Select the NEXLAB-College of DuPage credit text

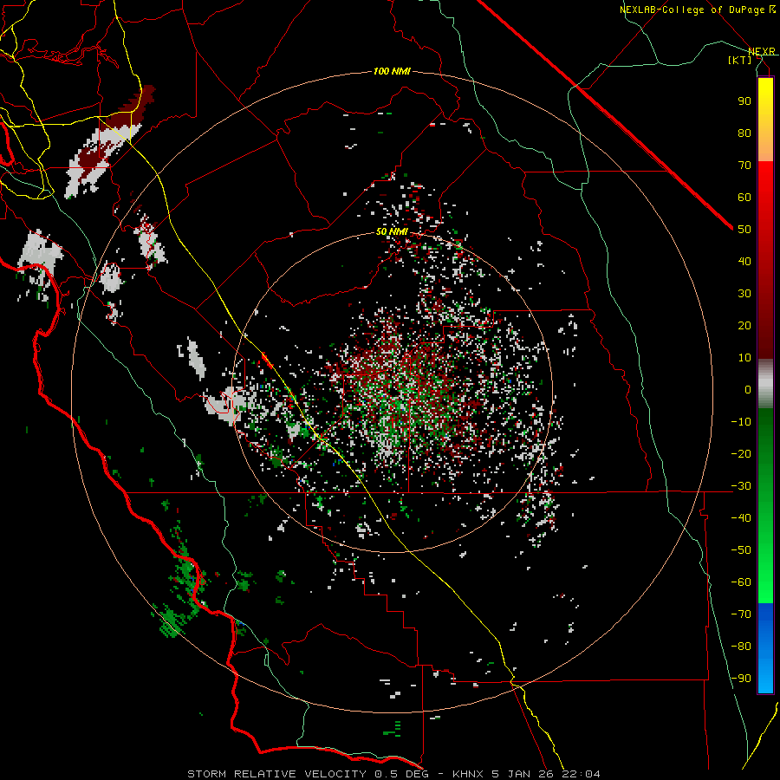point(697,10)
